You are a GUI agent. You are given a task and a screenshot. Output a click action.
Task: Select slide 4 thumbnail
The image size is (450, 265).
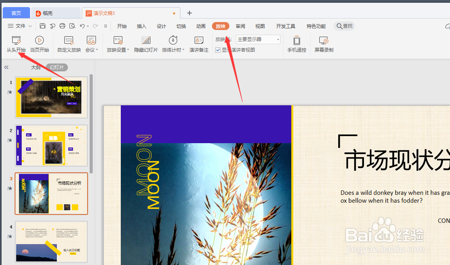51,242
